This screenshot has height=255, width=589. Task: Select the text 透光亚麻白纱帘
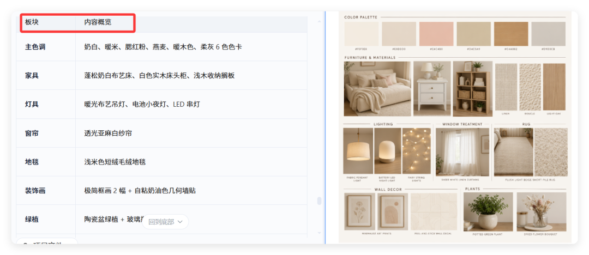pyautogui.click(x=108, y=133)
